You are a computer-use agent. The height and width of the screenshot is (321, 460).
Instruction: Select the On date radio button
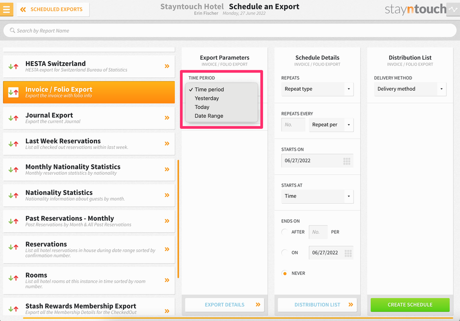click(x=284, y=252)
